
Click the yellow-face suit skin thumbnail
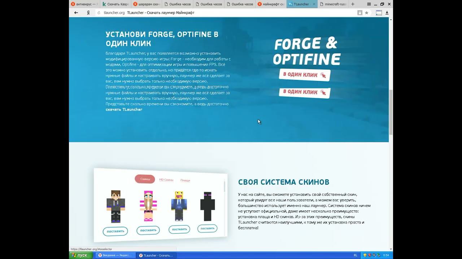click(179, 206)
